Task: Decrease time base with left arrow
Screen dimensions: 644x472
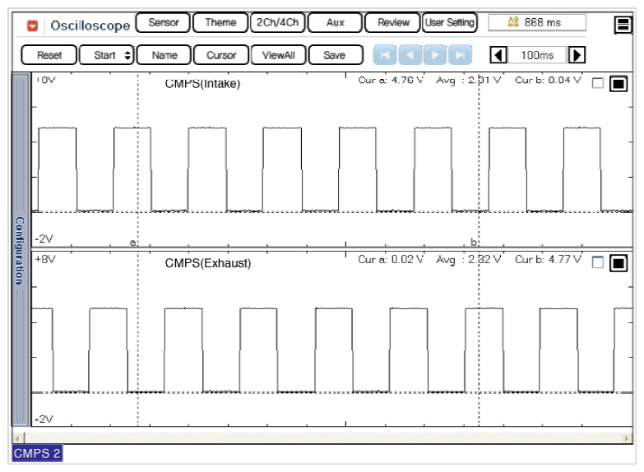Action: 498,56
